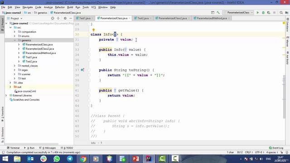Open the Messages tool window
The height and width of the screenshot is (163, 290).
click(x=48, y=148)
